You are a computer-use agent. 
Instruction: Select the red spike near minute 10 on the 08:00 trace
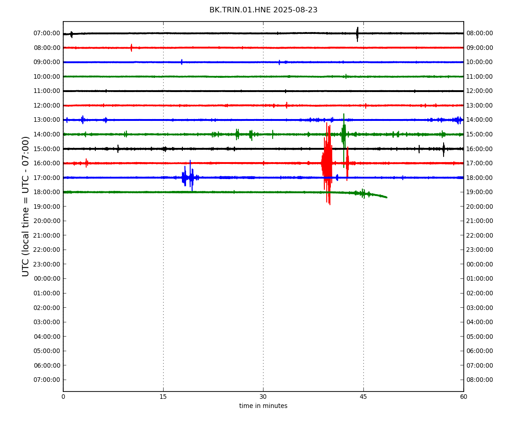[132, 48]
